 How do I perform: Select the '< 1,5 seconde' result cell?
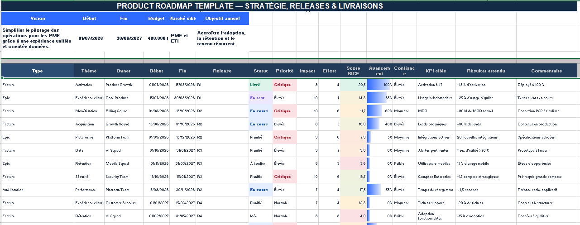click(486, 190)
